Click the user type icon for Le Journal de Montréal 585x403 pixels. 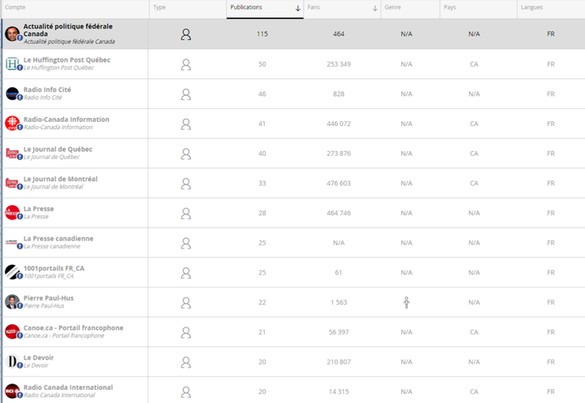186,184
